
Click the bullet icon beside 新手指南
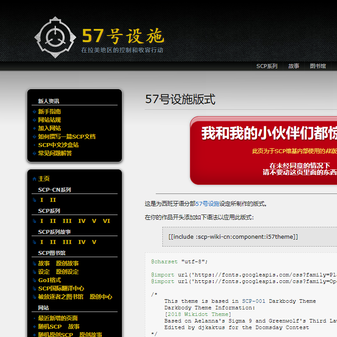click(34, 112)
